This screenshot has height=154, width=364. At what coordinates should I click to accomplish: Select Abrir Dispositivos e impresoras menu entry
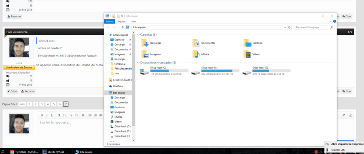(x=345, y=144)
